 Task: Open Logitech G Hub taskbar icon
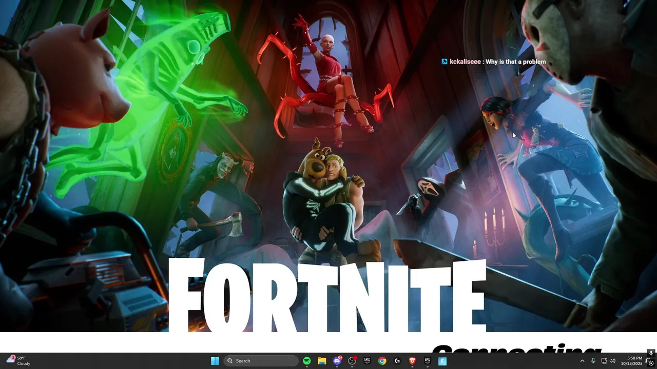(x=397, y=361)
